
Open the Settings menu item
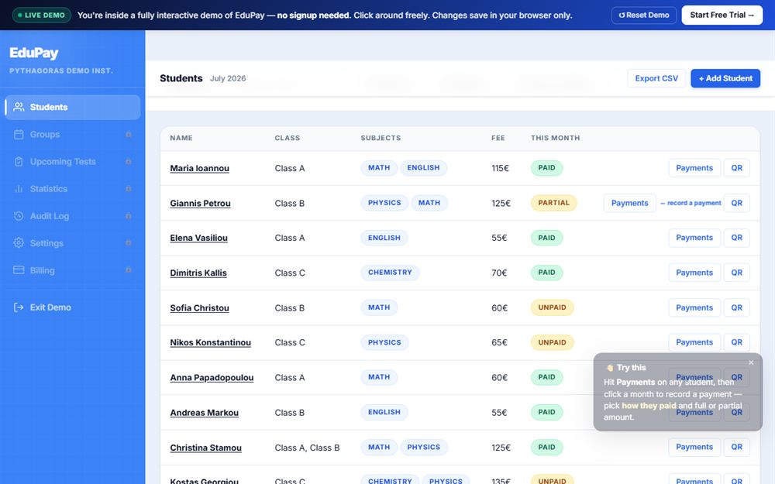[73, 243]
